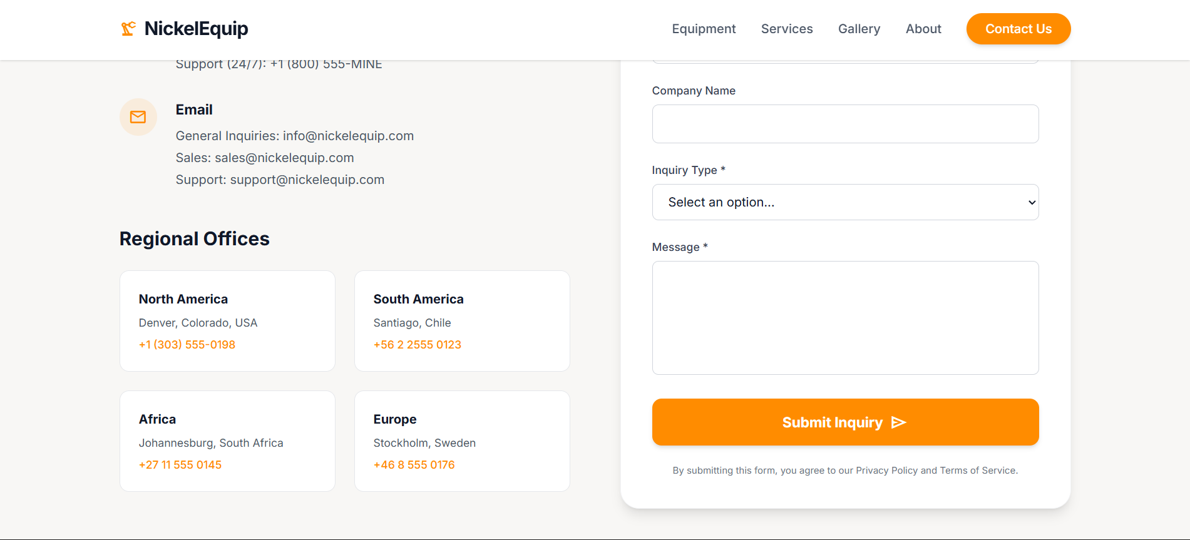
Task: Open the Equipment menu item
Action: tap(704, 29)
